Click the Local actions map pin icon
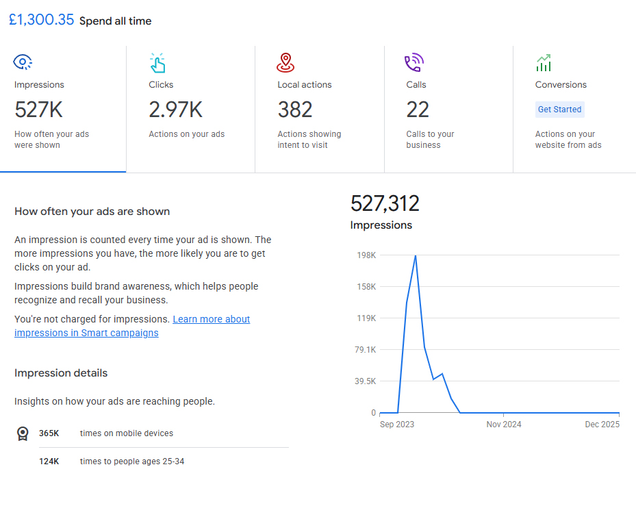The height and width of the screenshot is (519, 636). (x=285, y=63)
